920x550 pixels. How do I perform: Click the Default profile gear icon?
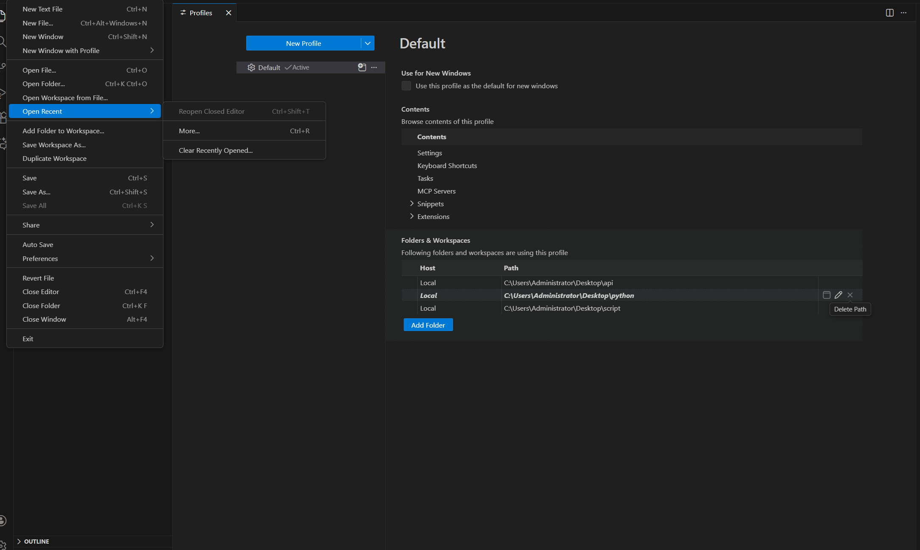pyautogui.click(x=251, y=67)
